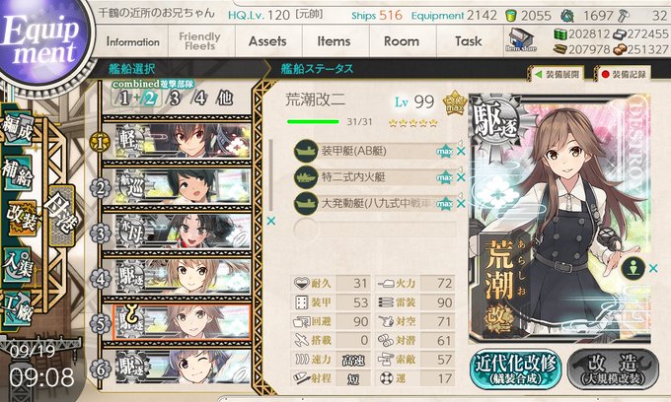Switch to fleet 3 tab

pos(175,99)
